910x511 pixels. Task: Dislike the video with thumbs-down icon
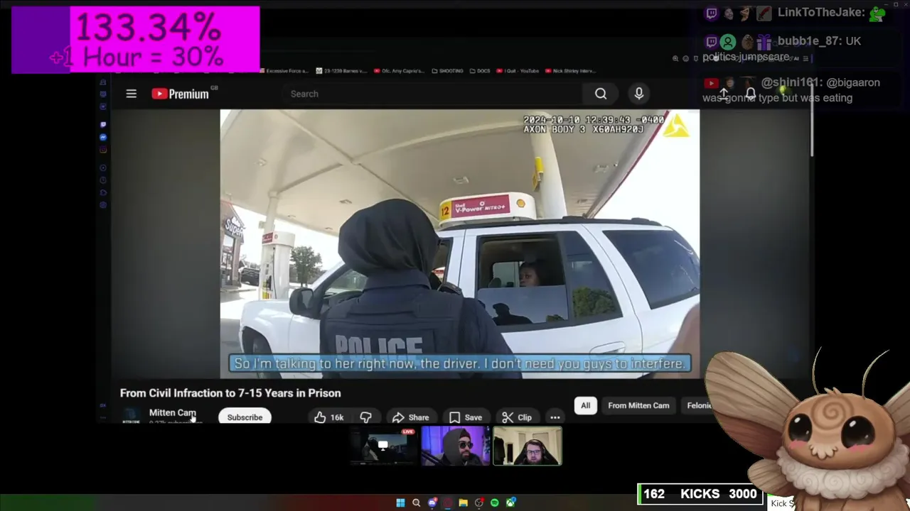pos(365,417)
